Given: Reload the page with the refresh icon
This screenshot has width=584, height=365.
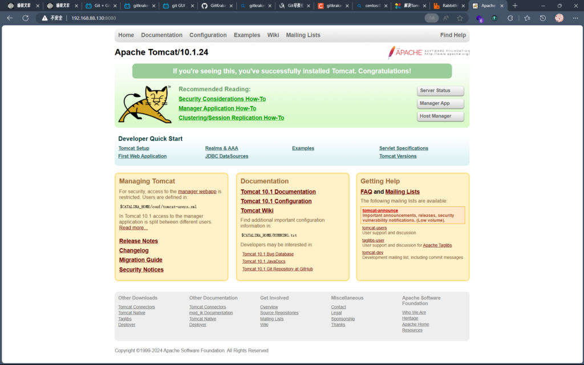Looking at the screenshot, I should (25, 18).
